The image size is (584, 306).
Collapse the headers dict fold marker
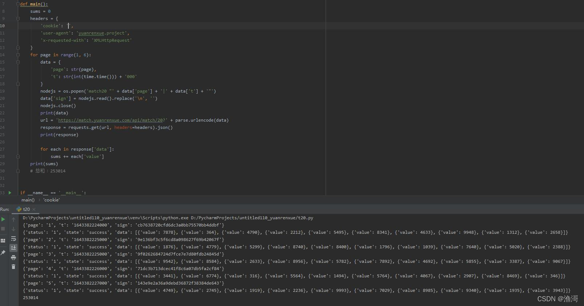point(18,19)
